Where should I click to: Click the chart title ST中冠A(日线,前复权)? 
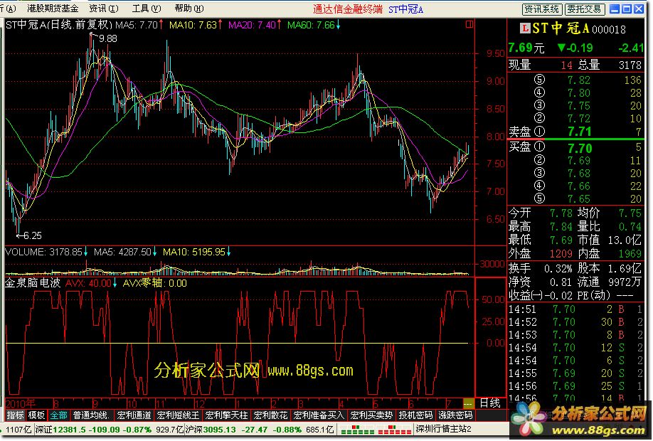(59, 25)
